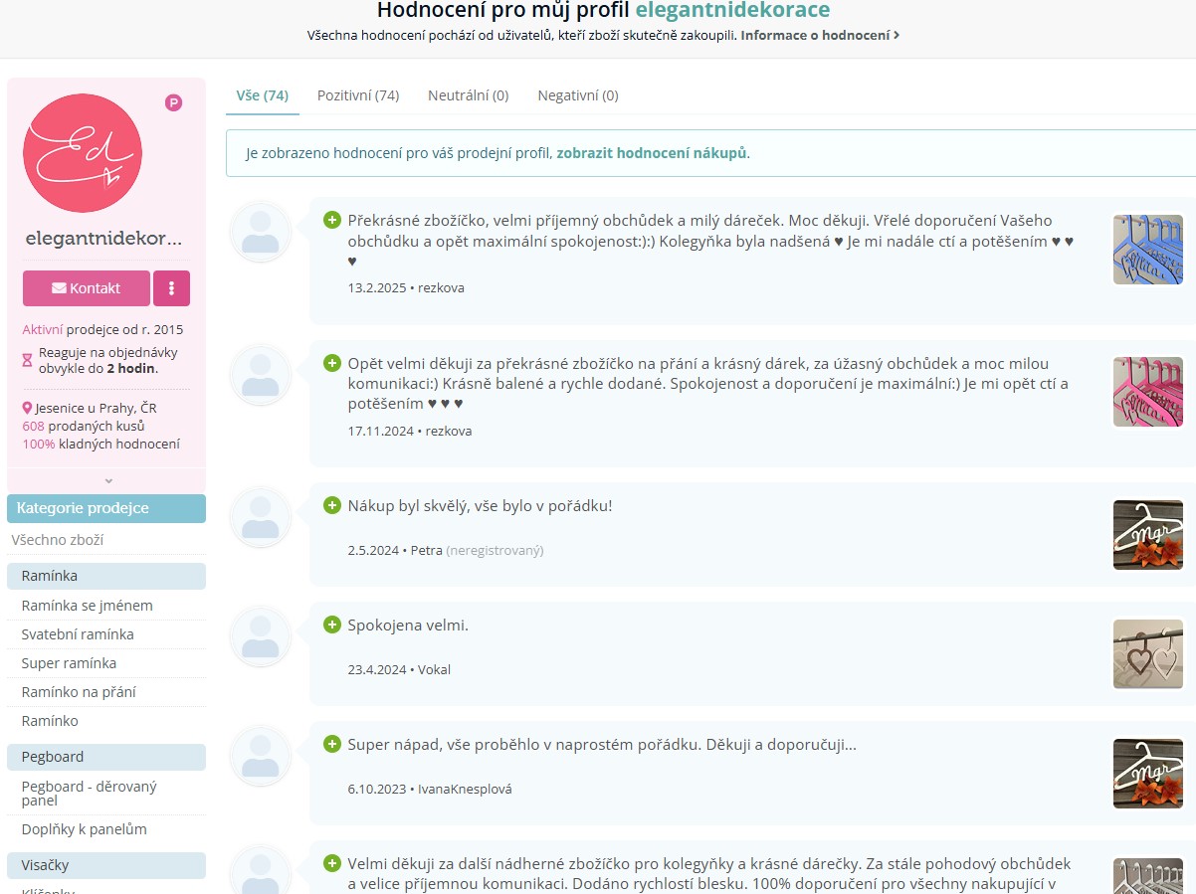1196x894 pixels.
Task: Click 'zobrazit hodnocení nákupů' link
Action: click(x=651, y=153)
